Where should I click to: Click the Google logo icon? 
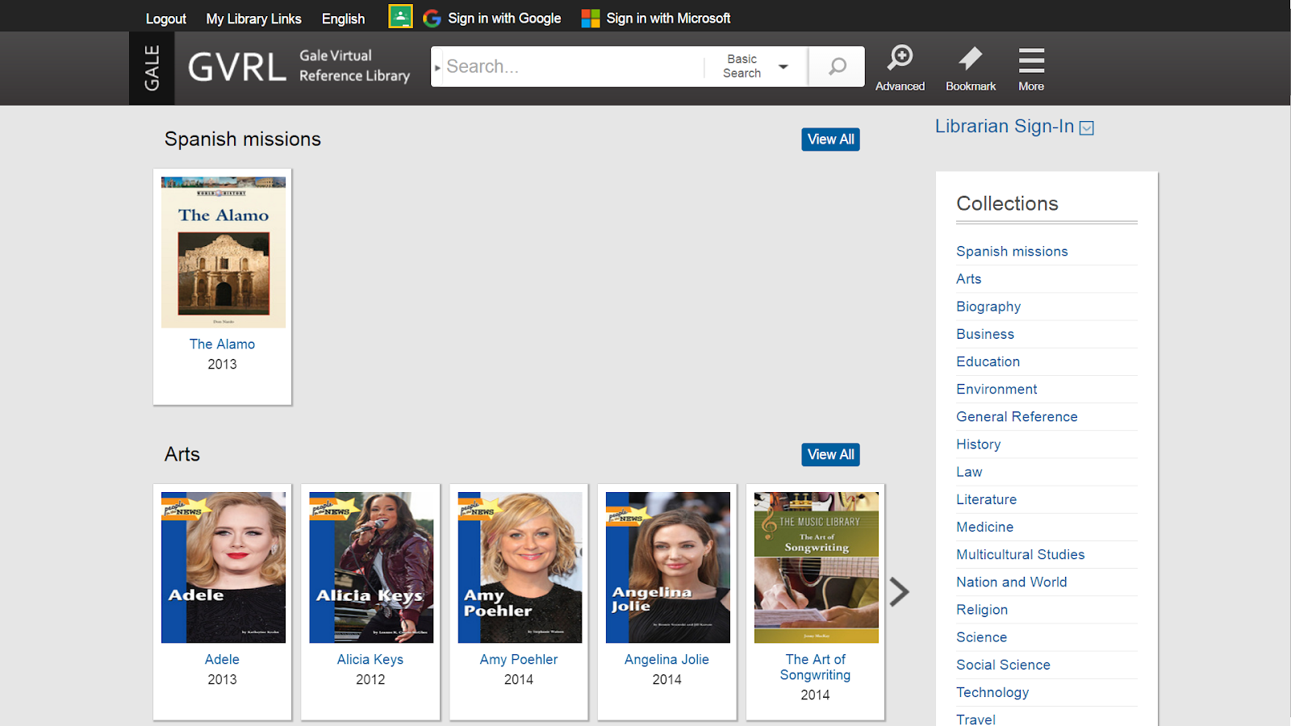(432, 19)
